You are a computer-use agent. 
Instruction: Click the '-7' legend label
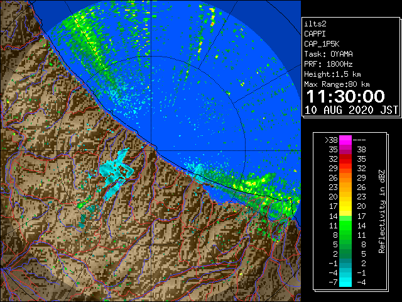click(x=333, y=282)
